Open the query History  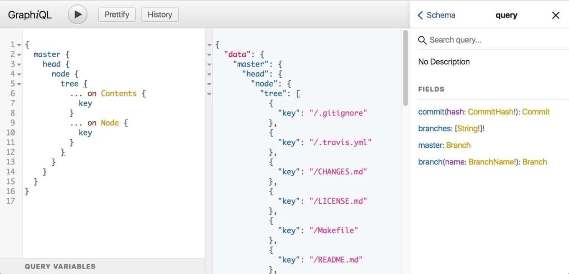(160, 14)
